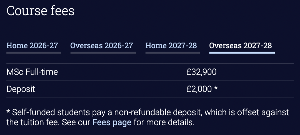Viewport: 300px width, 135px height.
Task: Select the MSc Full-time row label
Action: coord(32,72)
